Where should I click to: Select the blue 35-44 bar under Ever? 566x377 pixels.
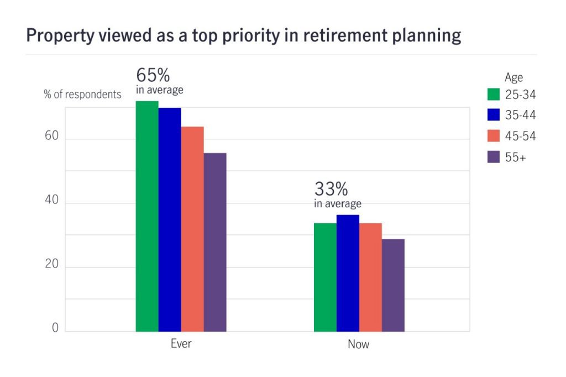(170, 219)
